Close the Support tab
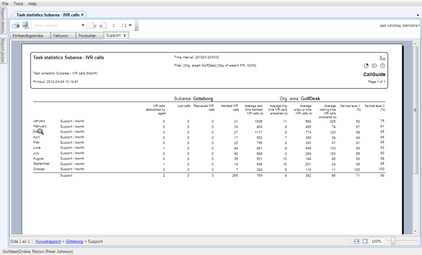Image resolution: width=422 pixels, height=255 pixels. coord(124,36)
